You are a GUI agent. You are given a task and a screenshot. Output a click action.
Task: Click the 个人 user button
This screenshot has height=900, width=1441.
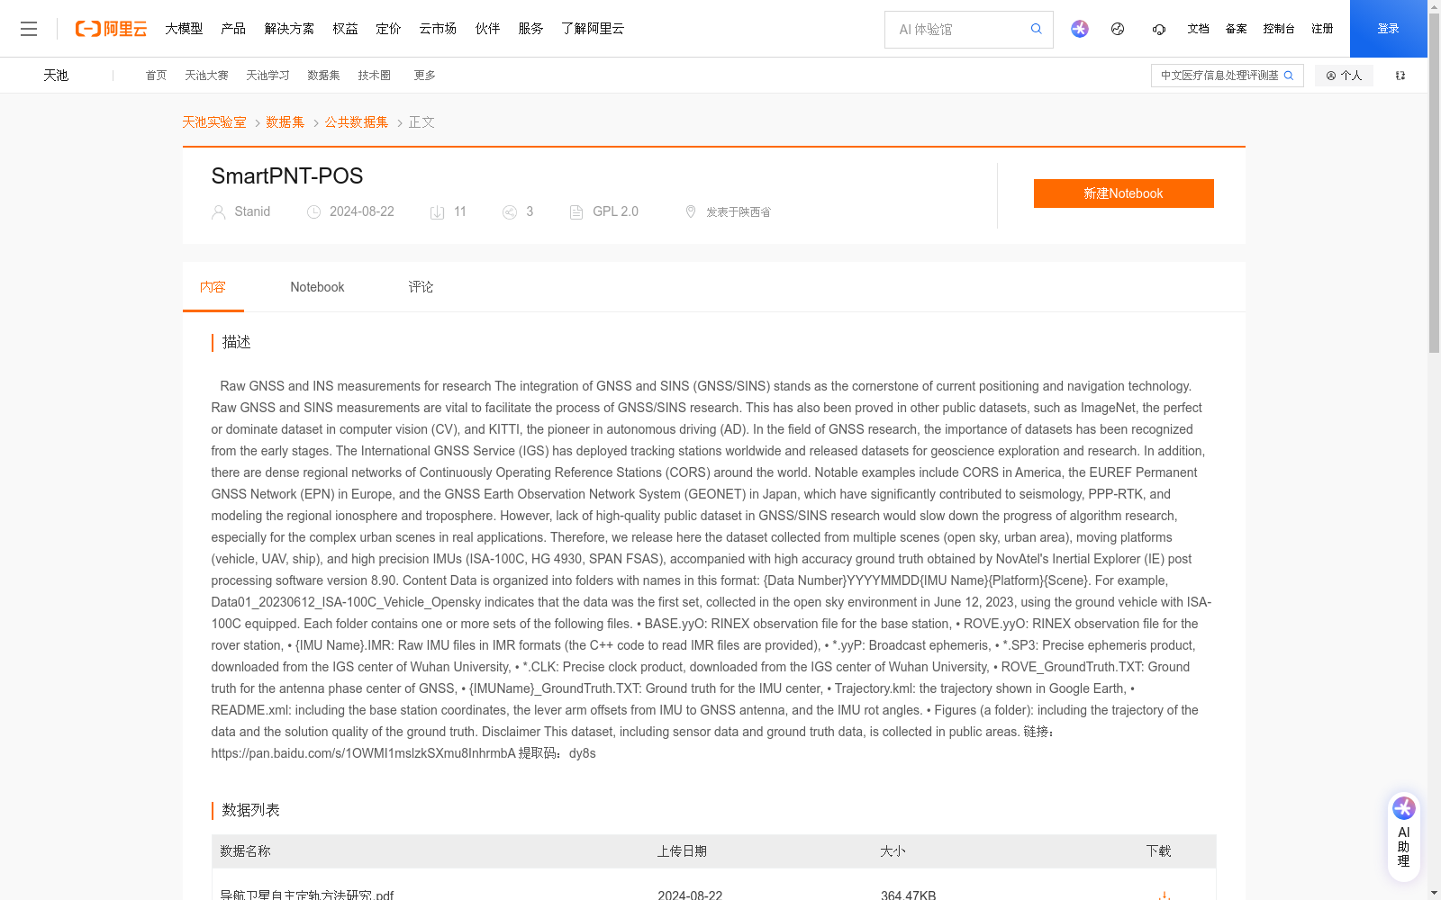pyautogui.click(x=1344, y=76)
